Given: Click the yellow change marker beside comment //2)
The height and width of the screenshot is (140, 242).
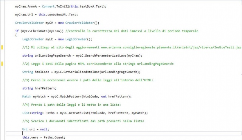Looking at the screenshot, I should pos(2,64).
